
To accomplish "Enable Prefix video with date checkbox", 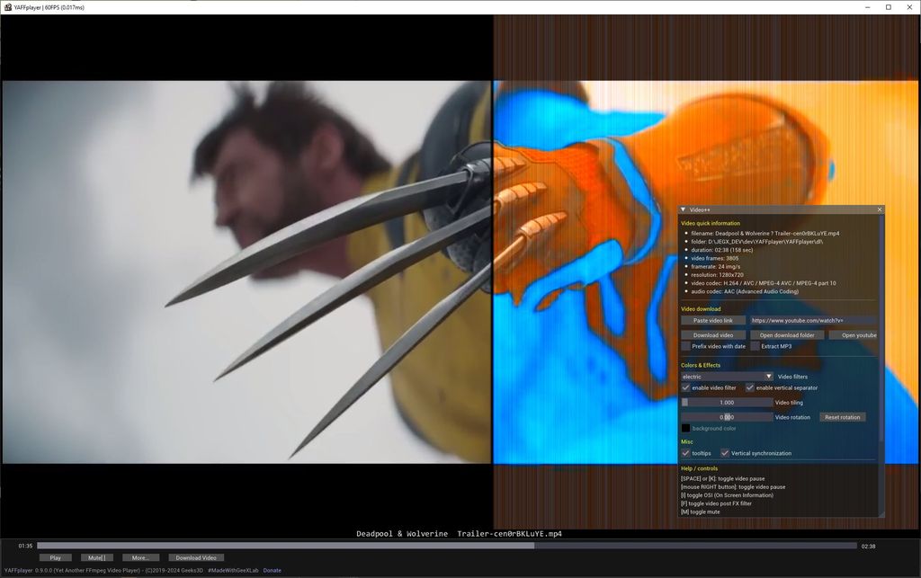I will click(x=685, y=346).
